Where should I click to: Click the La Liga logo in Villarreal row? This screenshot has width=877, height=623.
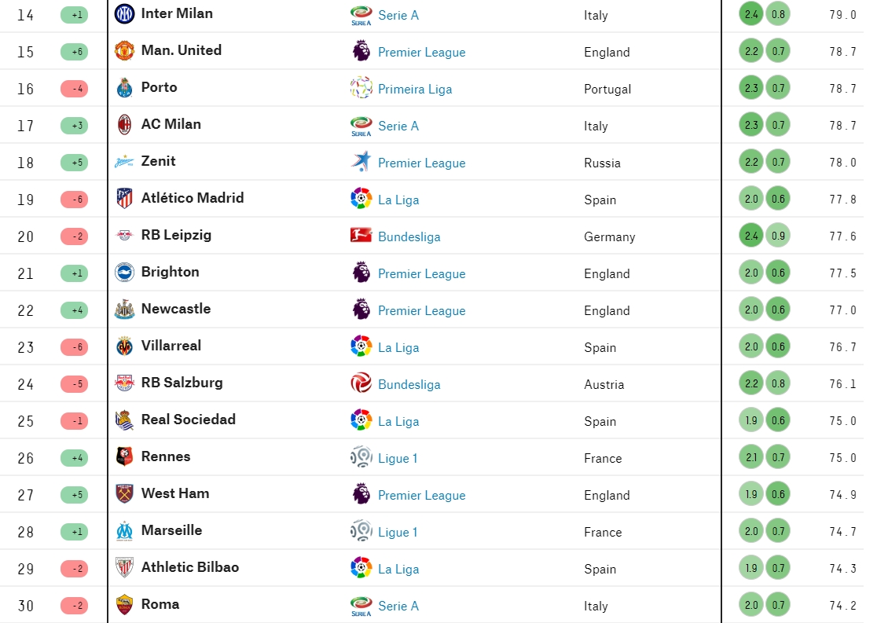click(361, 346)
